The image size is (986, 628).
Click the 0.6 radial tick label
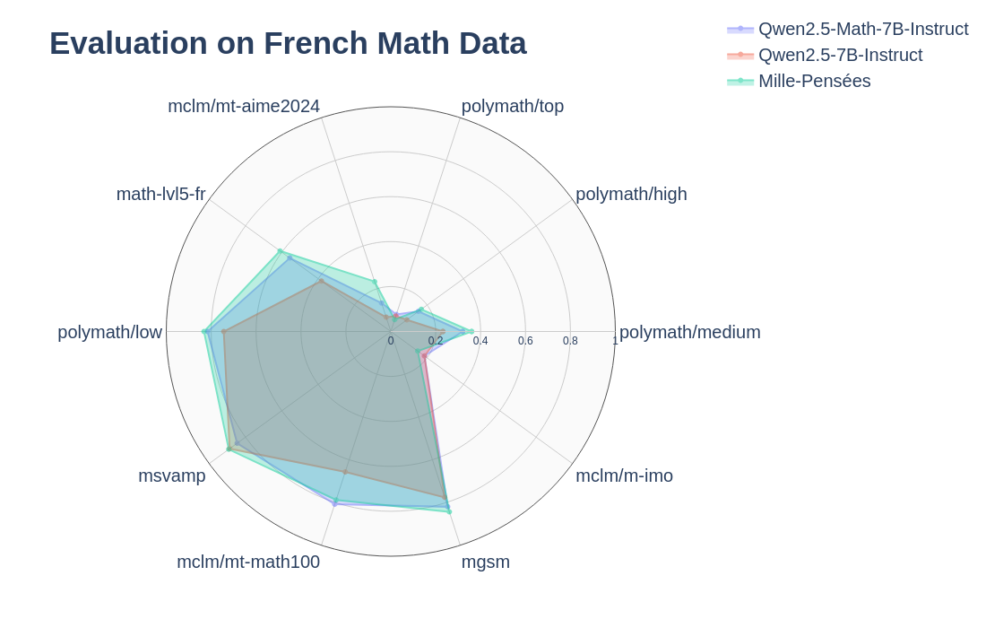pyautogui.click(x=525, y=341)
